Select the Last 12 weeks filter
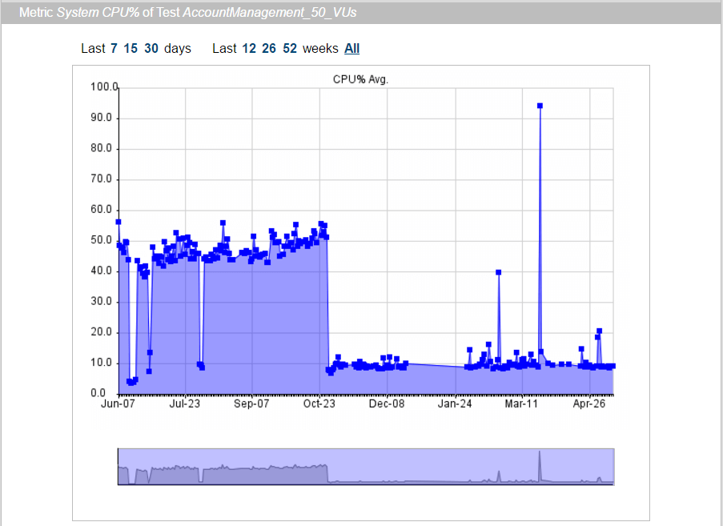 tap(248, 48)
